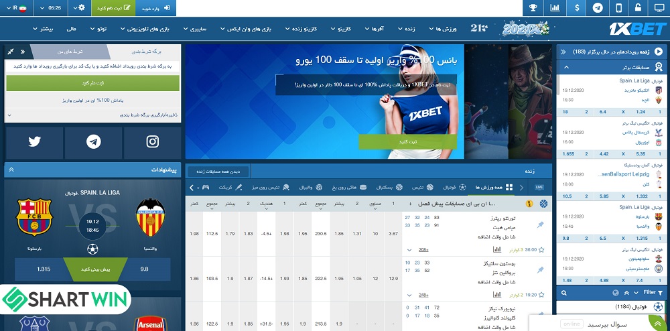Select 1.315 odds on Barcelona offer card
This screenshot has width=670, height=331.
44,269
